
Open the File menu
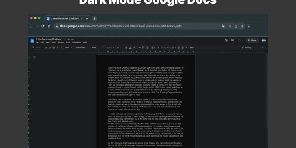pos(37,43)
